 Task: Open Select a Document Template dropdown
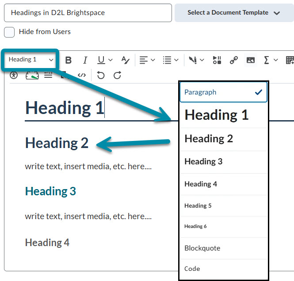pyautogui.click(x=234, y=13)
